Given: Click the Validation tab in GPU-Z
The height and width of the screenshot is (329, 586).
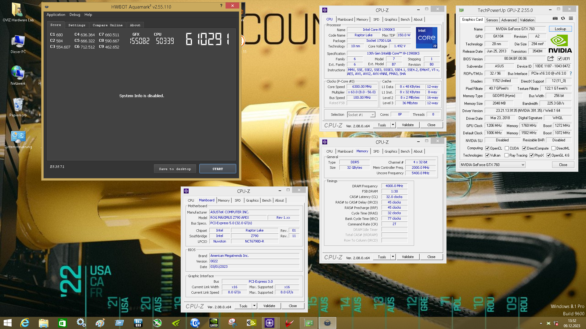Looking at the screenshot, I should pos(527,20).
